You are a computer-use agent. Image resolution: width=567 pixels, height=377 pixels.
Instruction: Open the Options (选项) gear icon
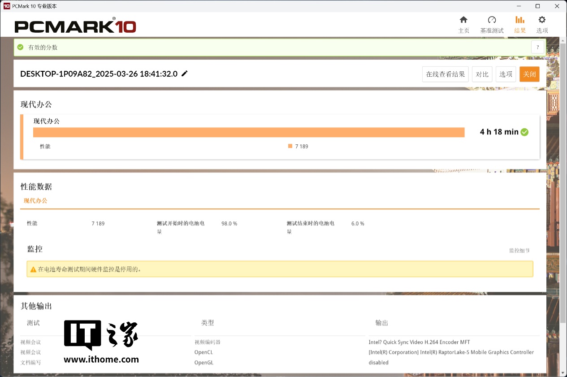click(542, 20)
